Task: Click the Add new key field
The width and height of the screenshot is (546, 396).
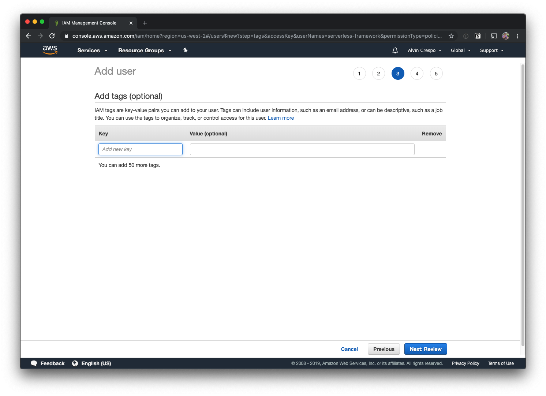Action: pos(140,149)
